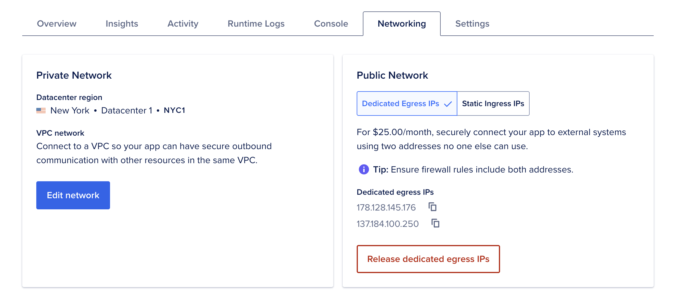Copy the IP 137.184.100.250
The height and width of the screenshot is (295, 673).
click(x=435, y=223)
